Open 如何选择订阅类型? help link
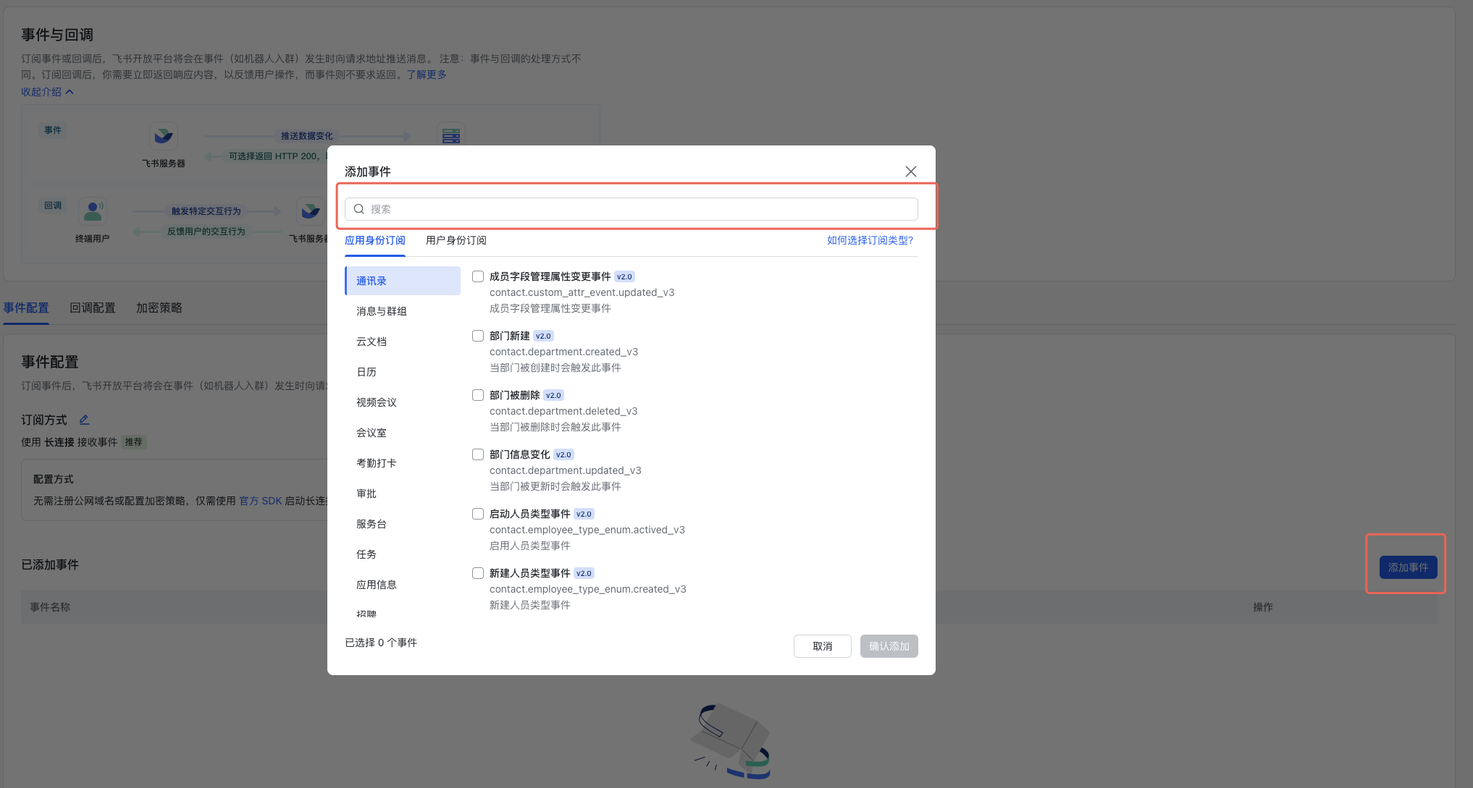Viewport: 1473px width, 788px height. [x=870, y=240]
